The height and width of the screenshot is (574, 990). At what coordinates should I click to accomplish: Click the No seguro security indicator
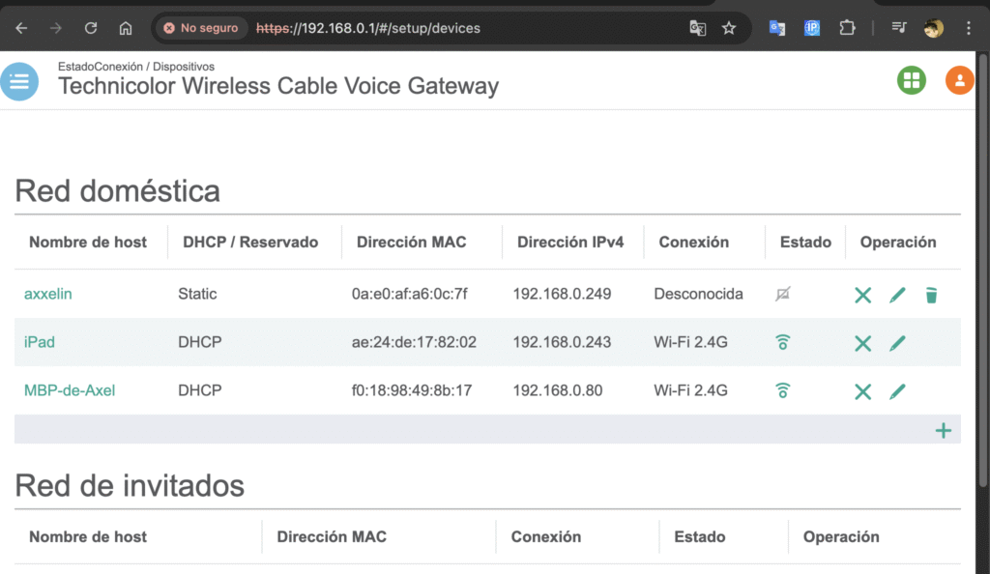pos(201,28)
